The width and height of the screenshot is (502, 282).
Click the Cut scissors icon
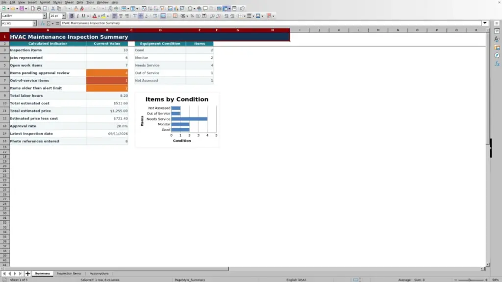[x=53, y=9]
